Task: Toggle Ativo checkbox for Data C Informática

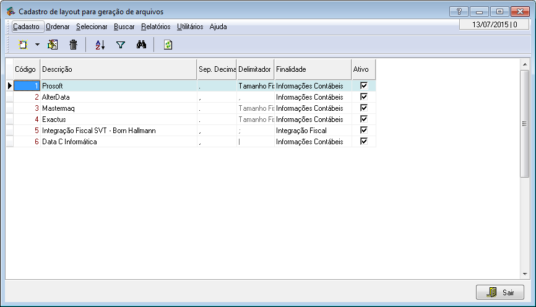Action: (x=364, y=142)
